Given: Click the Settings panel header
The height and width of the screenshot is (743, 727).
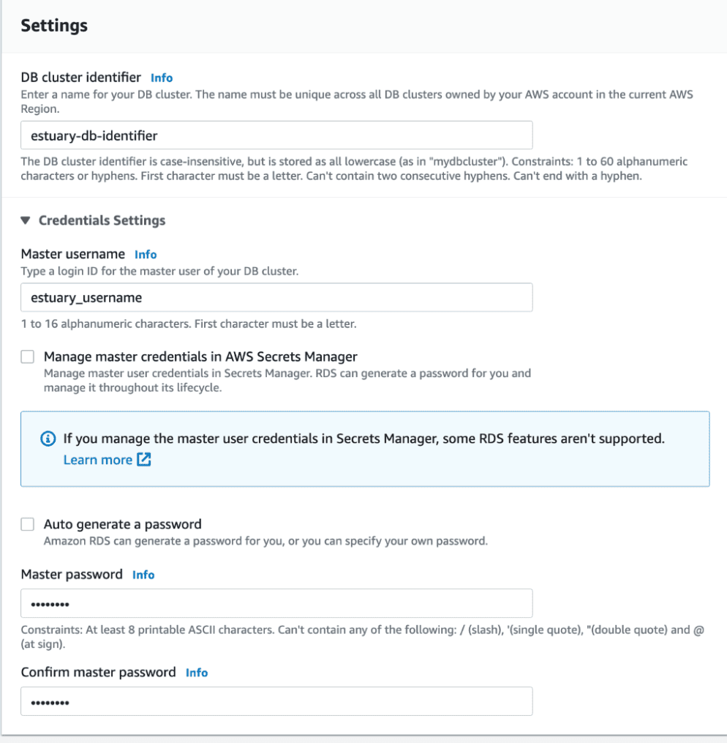Looking at the screenshot, I should pyautogui.click(x=53, y=25).
